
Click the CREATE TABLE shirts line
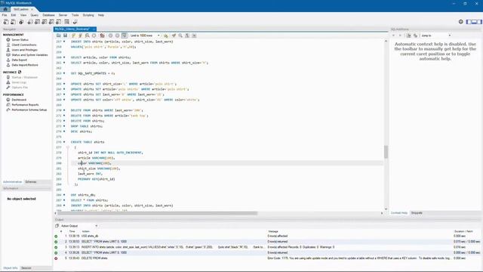tap(88, 142)
